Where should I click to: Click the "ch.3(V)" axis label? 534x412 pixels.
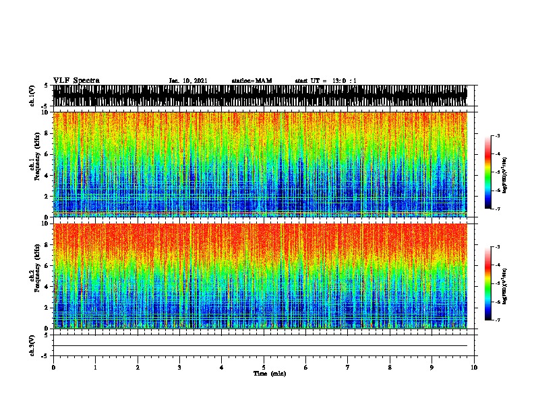[32, 345]
